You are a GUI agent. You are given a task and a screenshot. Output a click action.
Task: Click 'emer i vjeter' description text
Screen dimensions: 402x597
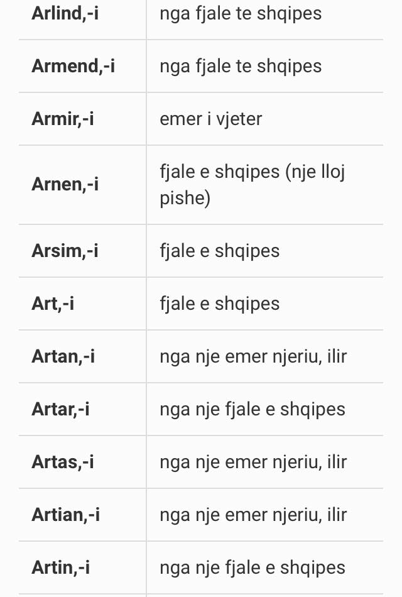211,119
